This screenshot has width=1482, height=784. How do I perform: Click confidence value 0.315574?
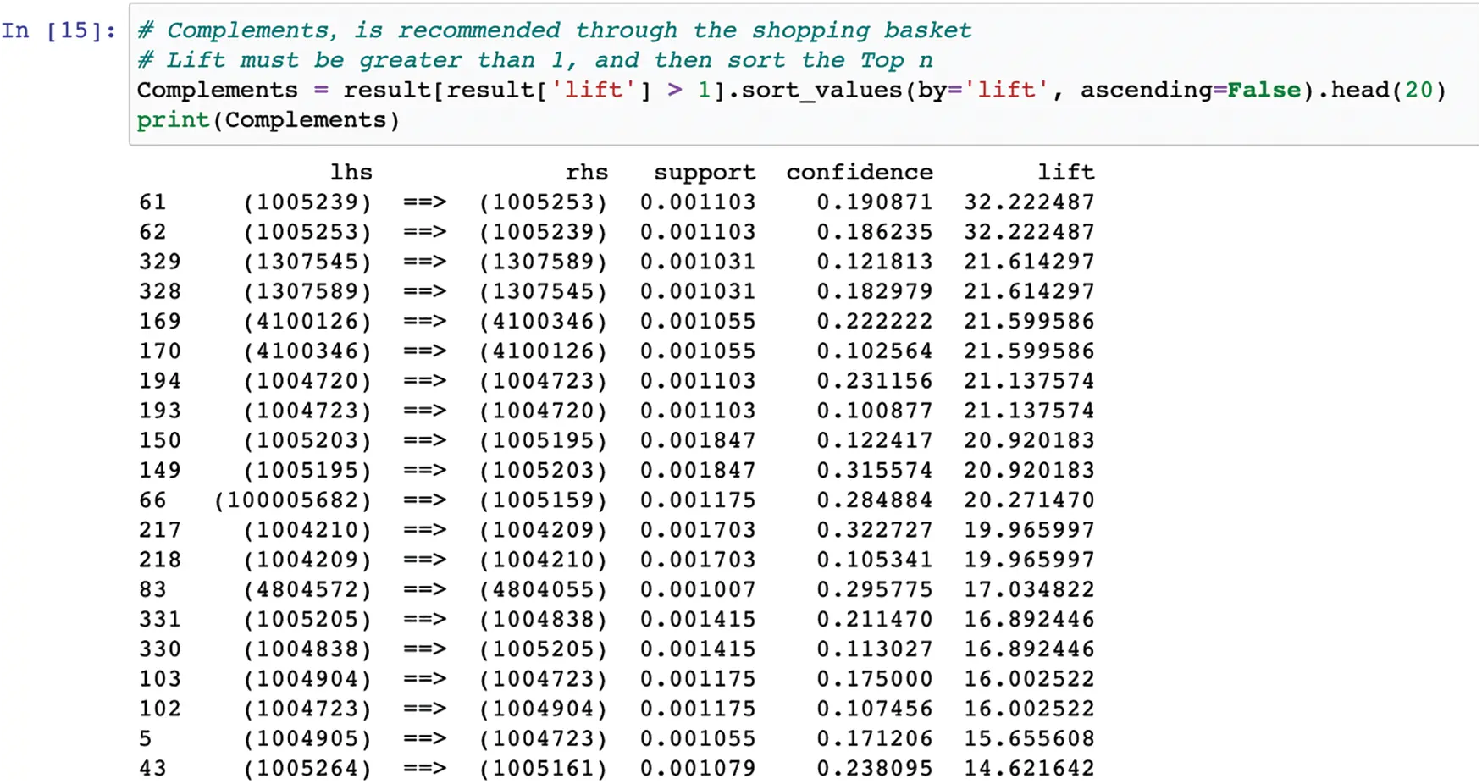874,471
